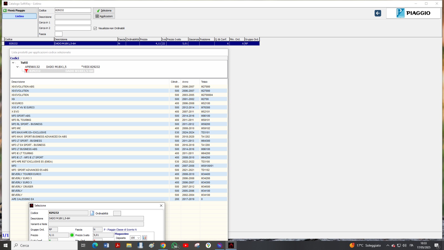This screenshot has height=250, width=444.
Task: Close the Selezione dialog
Action: [x=161, y=206]
